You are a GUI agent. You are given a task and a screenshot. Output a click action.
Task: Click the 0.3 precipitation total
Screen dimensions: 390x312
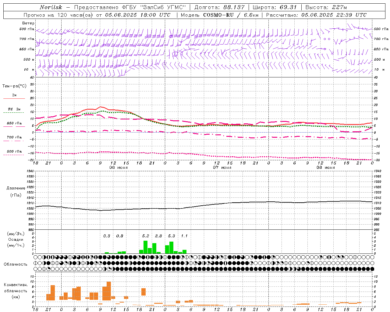click(x=107, y=236)
